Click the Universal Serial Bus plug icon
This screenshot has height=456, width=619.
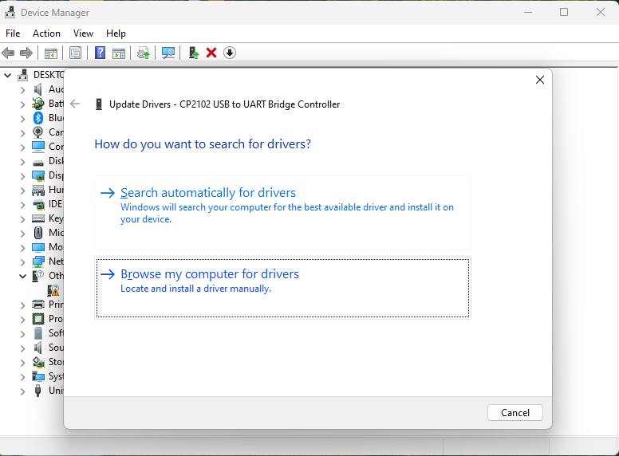(x=38, y=391)
